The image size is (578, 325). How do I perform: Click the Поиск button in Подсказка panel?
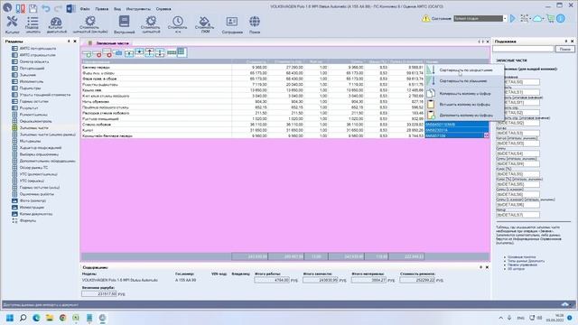(x=564, y=49)
